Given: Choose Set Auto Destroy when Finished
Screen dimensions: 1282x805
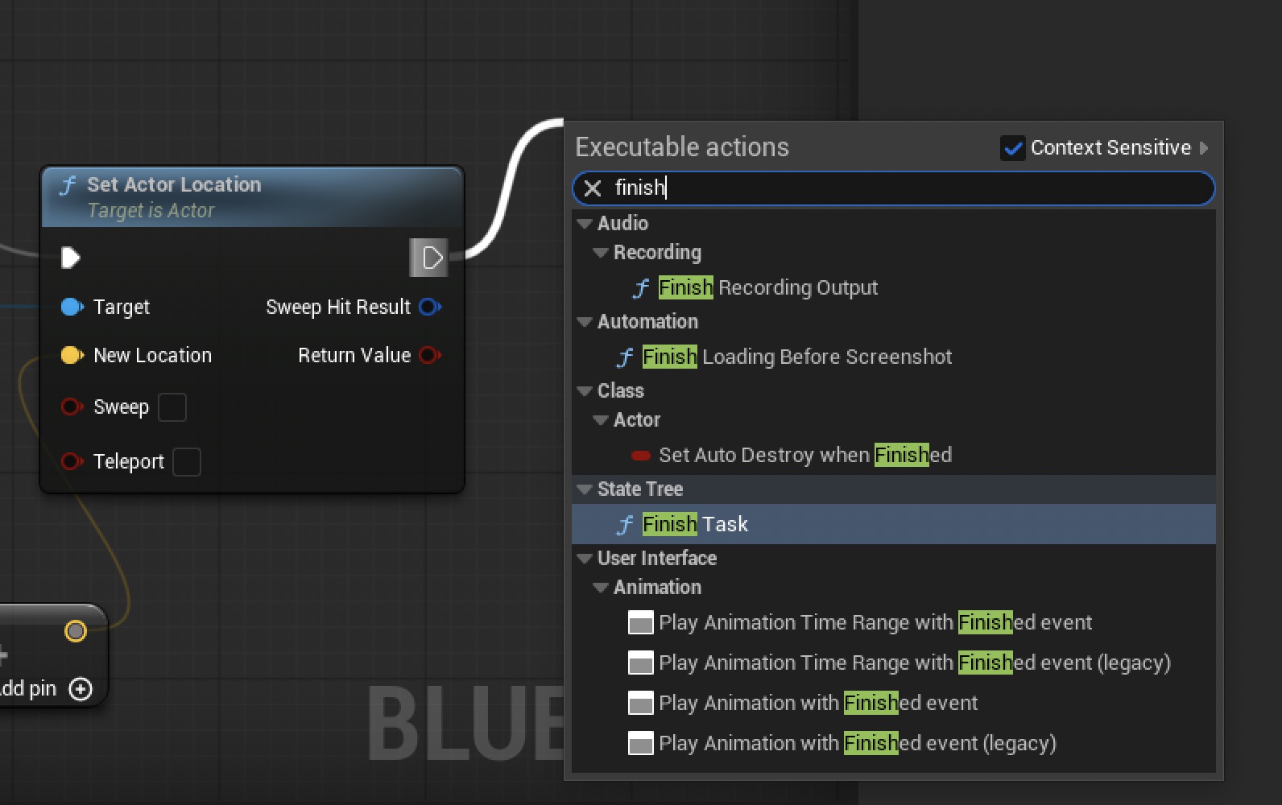Looking at the screenshot, I should [x=804, y=455].
